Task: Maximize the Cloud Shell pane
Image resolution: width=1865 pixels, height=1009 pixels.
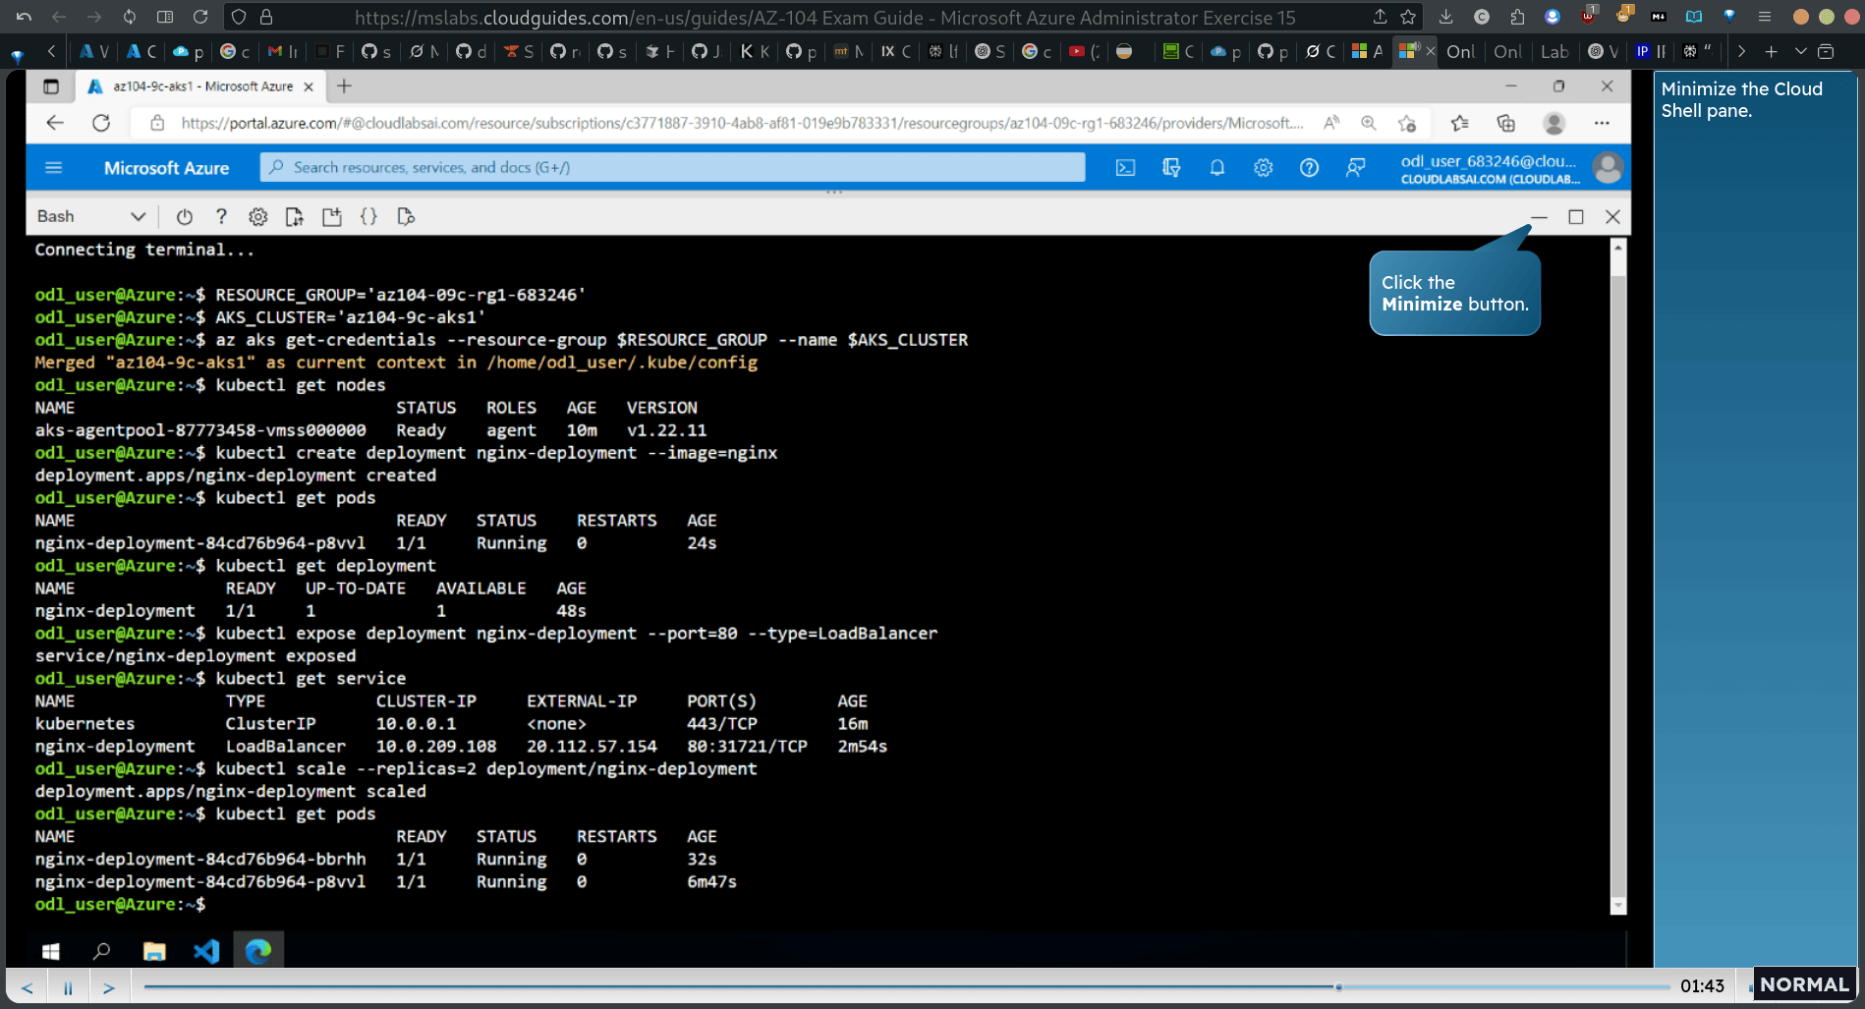Action: [1576, 217]
